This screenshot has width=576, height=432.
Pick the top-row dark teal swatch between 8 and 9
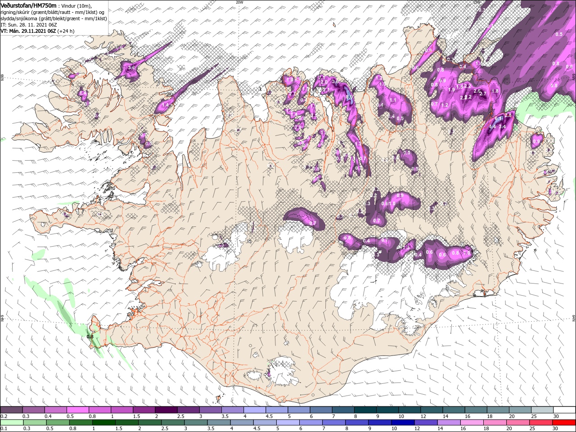pyautogui.click(x=365, y=410)
